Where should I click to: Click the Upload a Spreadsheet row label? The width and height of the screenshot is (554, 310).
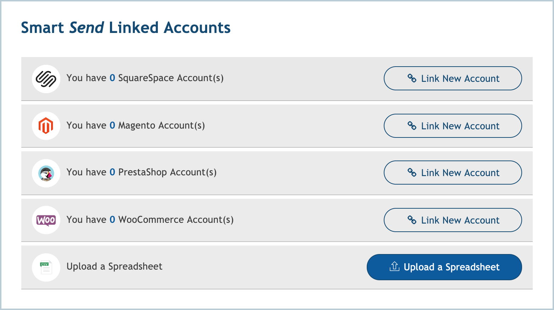114,266
